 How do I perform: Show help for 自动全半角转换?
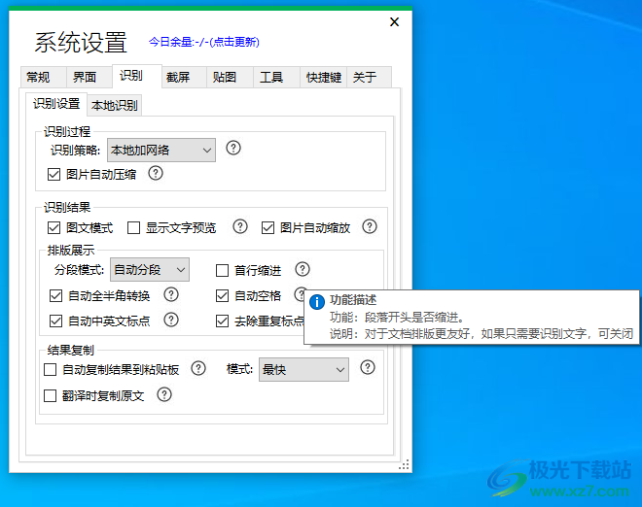click(x=171, y=294)
